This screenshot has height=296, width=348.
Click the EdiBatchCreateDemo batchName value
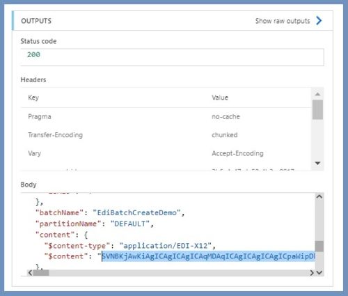pyautogui.click(x=136, y=212)
